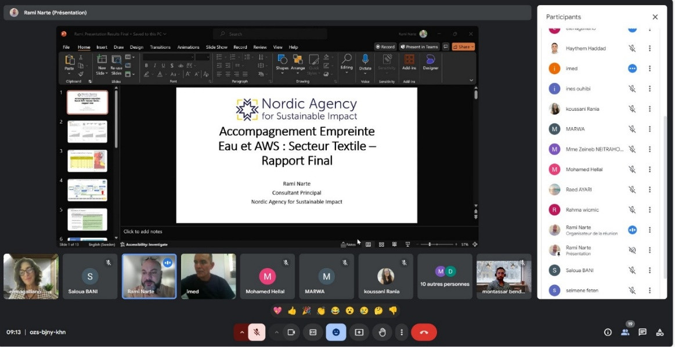Open meeting details info icon
The width and height of the screenshot is (675, 347).
(x=608, y=332)
